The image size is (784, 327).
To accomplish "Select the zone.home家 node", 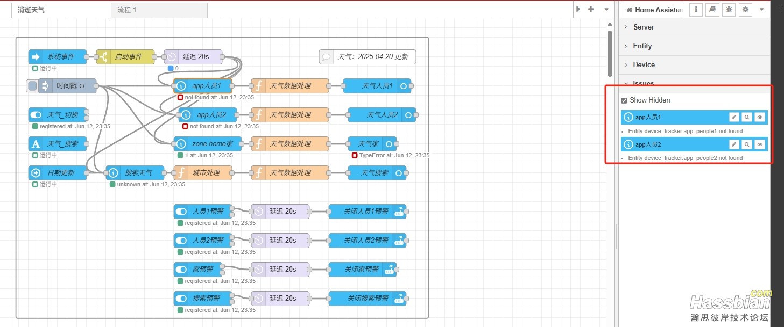I will coord(212,144).
